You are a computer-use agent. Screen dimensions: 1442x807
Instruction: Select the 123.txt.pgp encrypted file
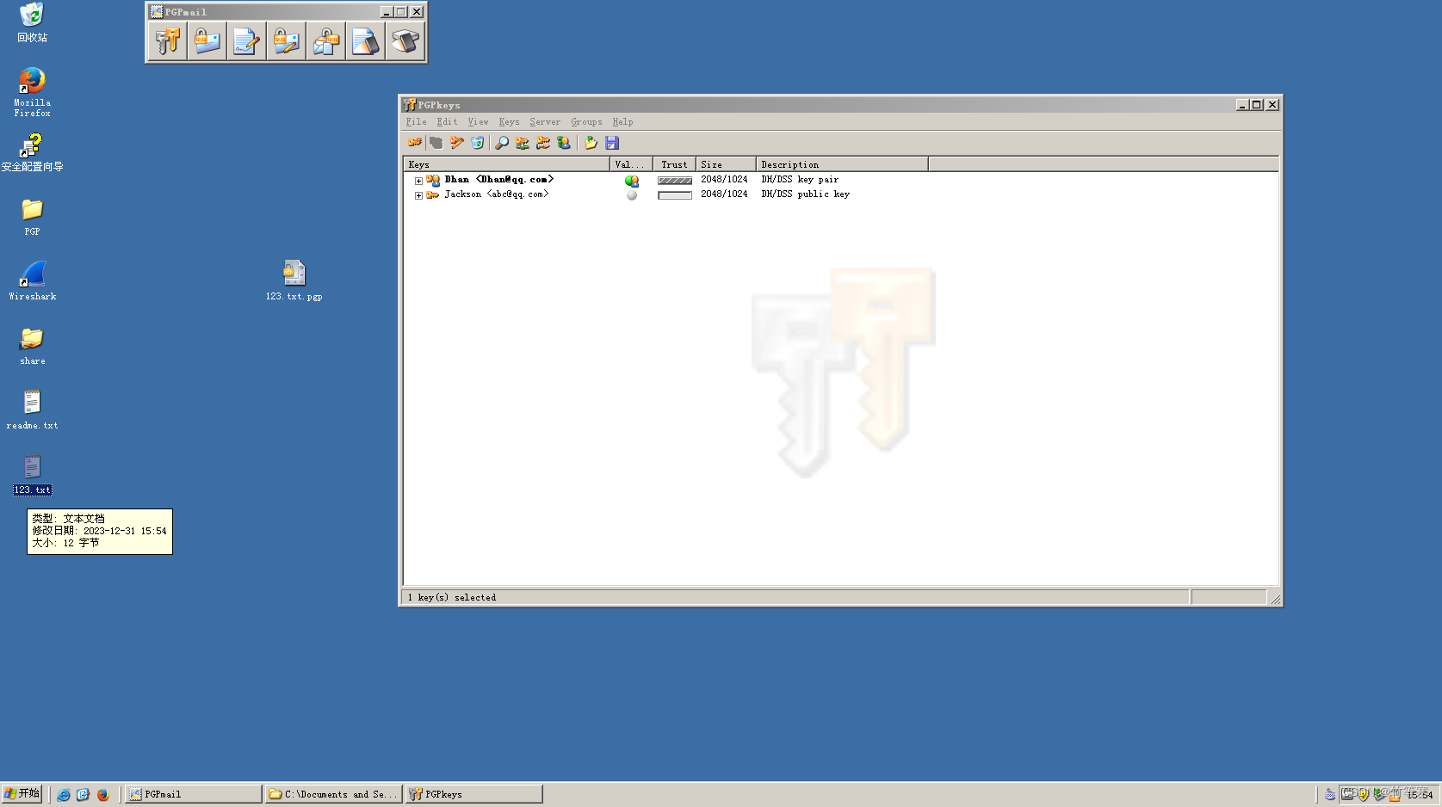[294, 280]
